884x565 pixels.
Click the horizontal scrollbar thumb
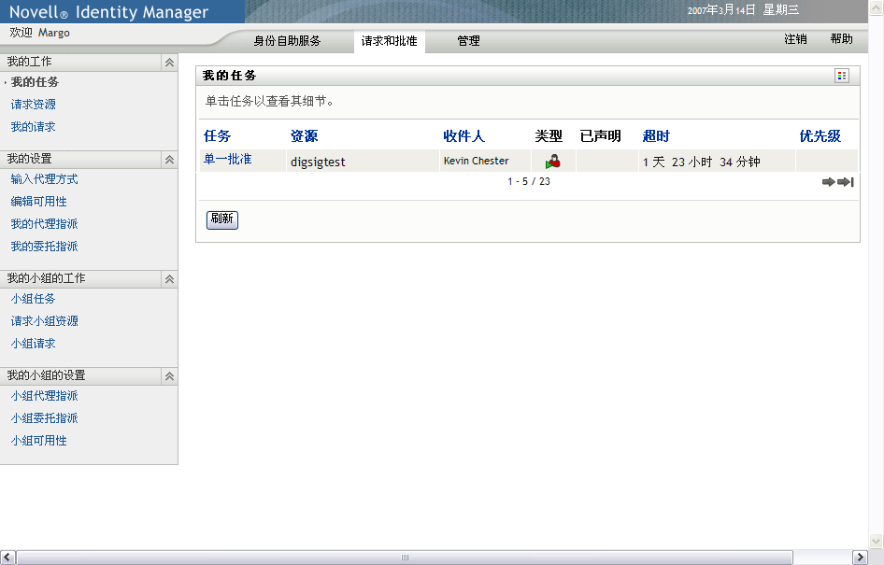point(405,558)
